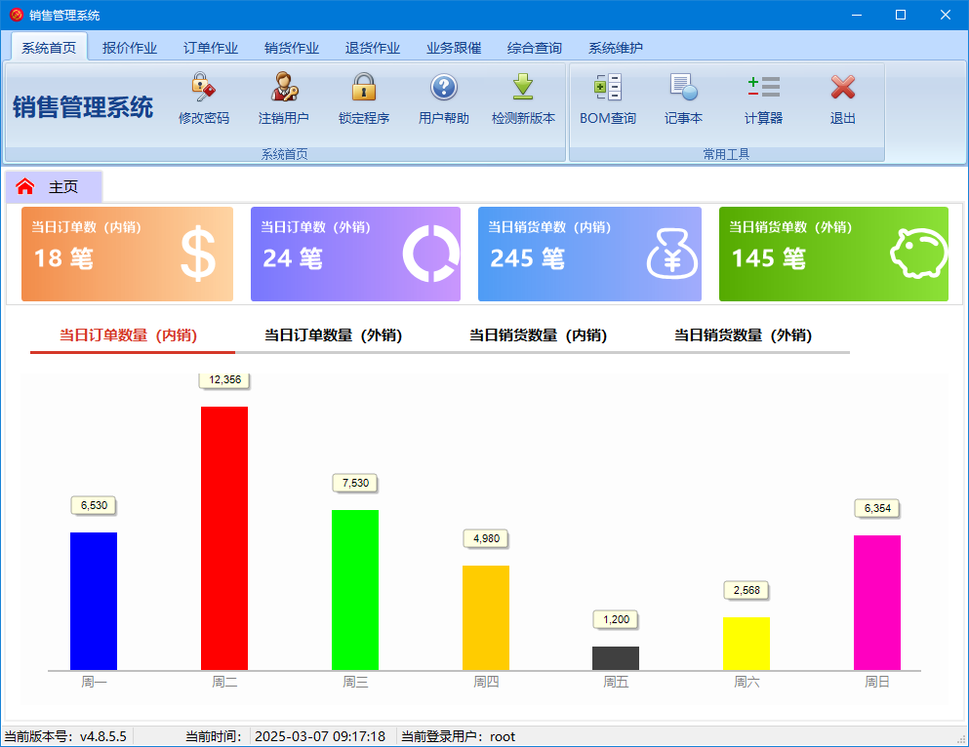Click the 6,530 value label
969x747 pixels.
[x=94, y=505]
